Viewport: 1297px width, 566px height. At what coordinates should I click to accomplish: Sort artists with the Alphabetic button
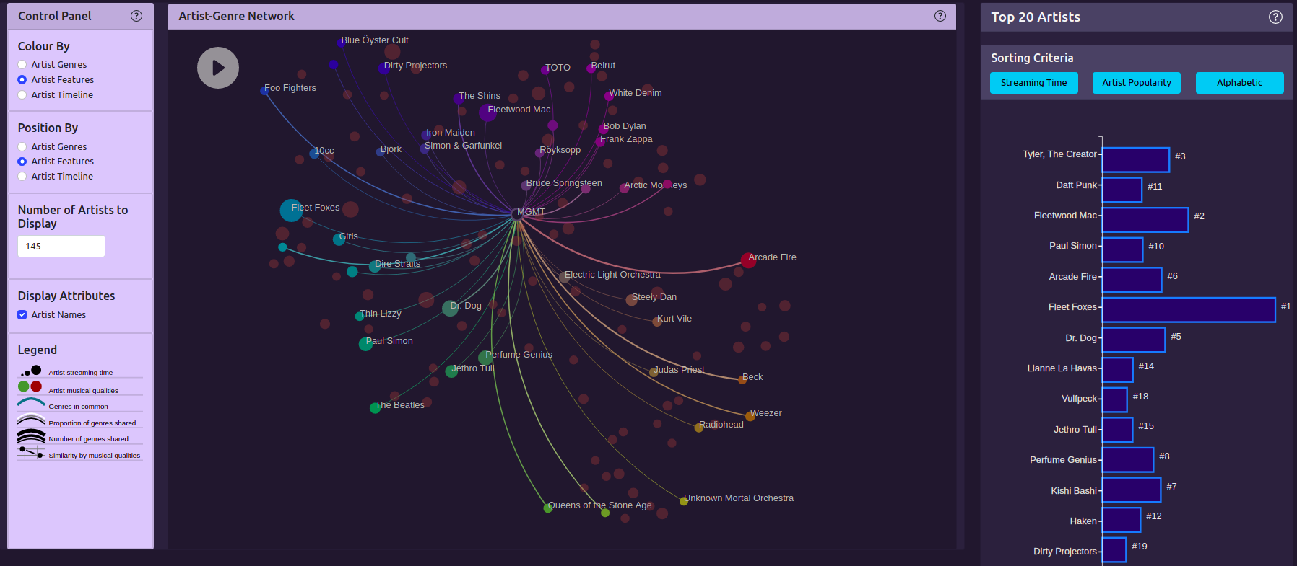pyautogui.click(x=1240, y=83)
